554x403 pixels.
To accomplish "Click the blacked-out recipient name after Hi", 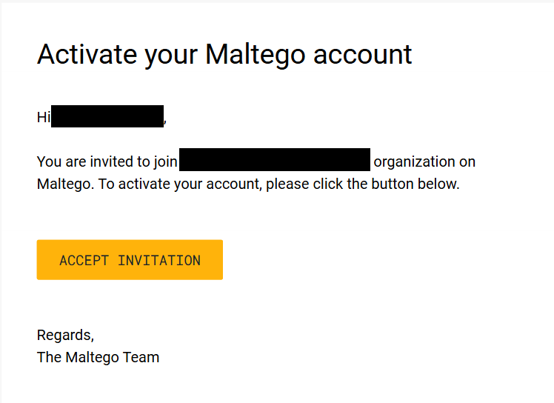I will 107,116.
